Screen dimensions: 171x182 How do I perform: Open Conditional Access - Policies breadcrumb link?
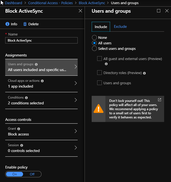tap(51, 3)
